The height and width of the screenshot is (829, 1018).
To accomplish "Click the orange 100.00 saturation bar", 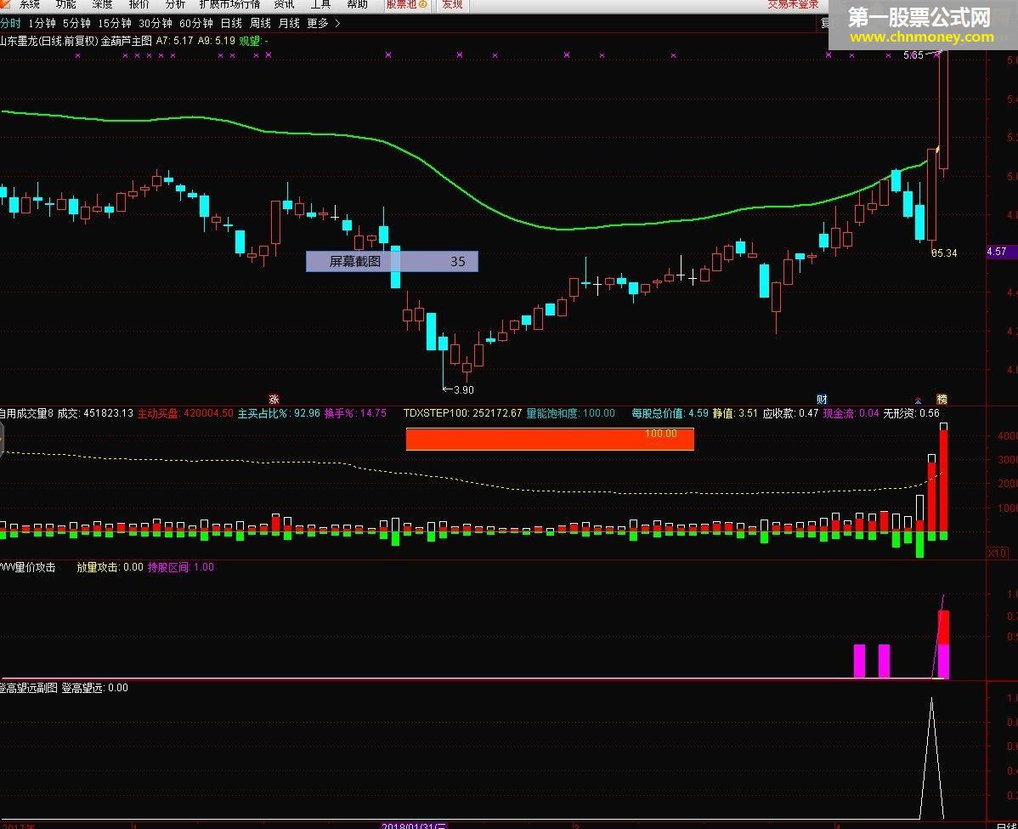I will tap(550, 440).
